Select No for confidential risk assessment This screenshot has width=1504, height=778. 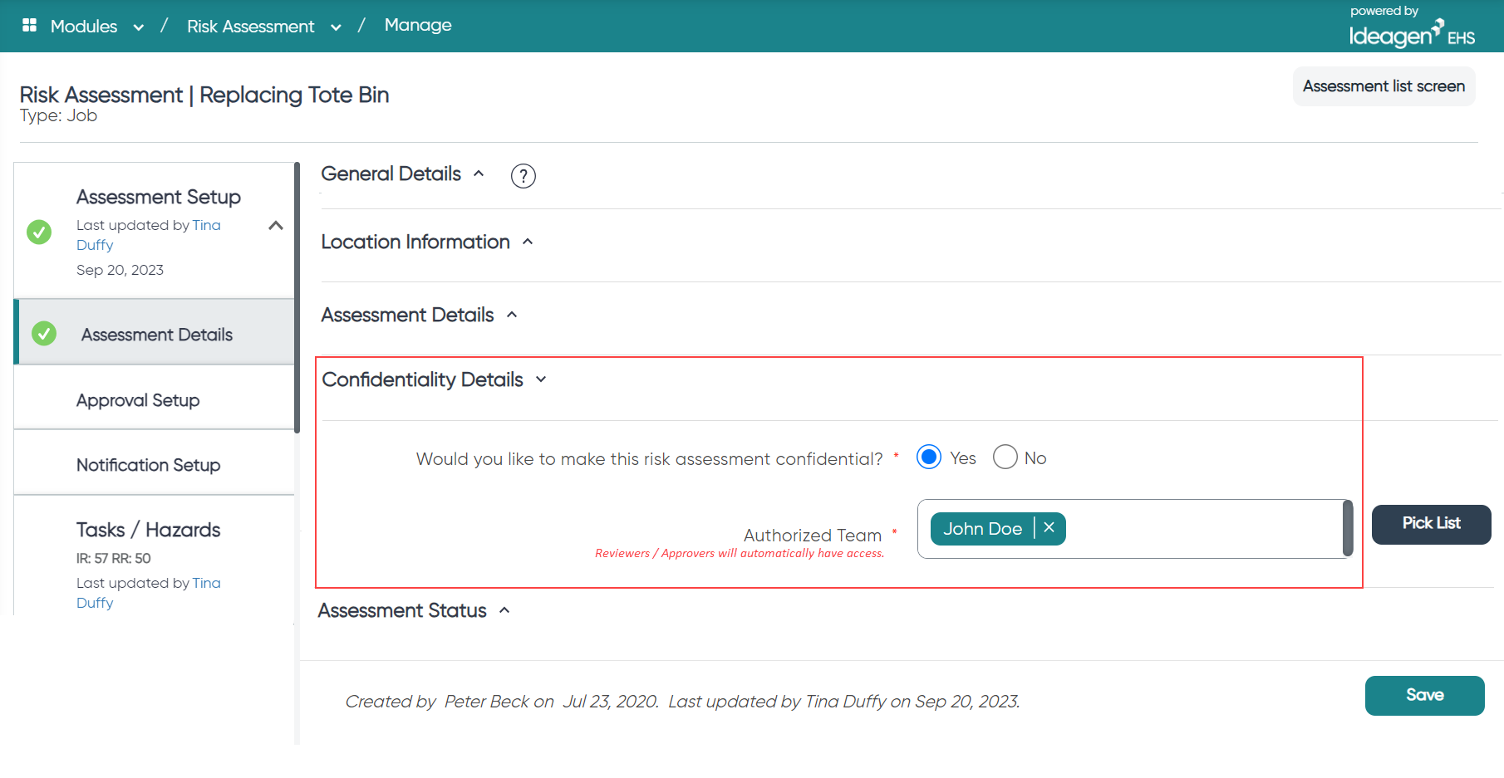pos(1005,457)
